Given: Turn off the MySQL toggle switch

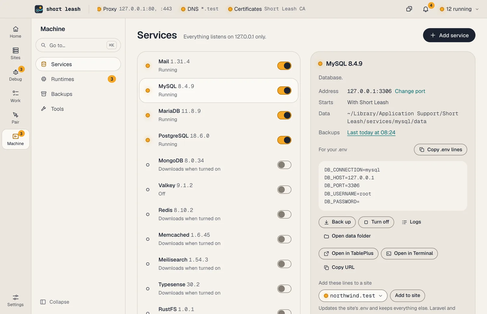Looking at the screenshot, I should 284,90.
